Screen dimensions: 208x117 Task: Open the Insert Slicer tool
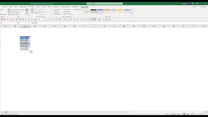[27, 12]
